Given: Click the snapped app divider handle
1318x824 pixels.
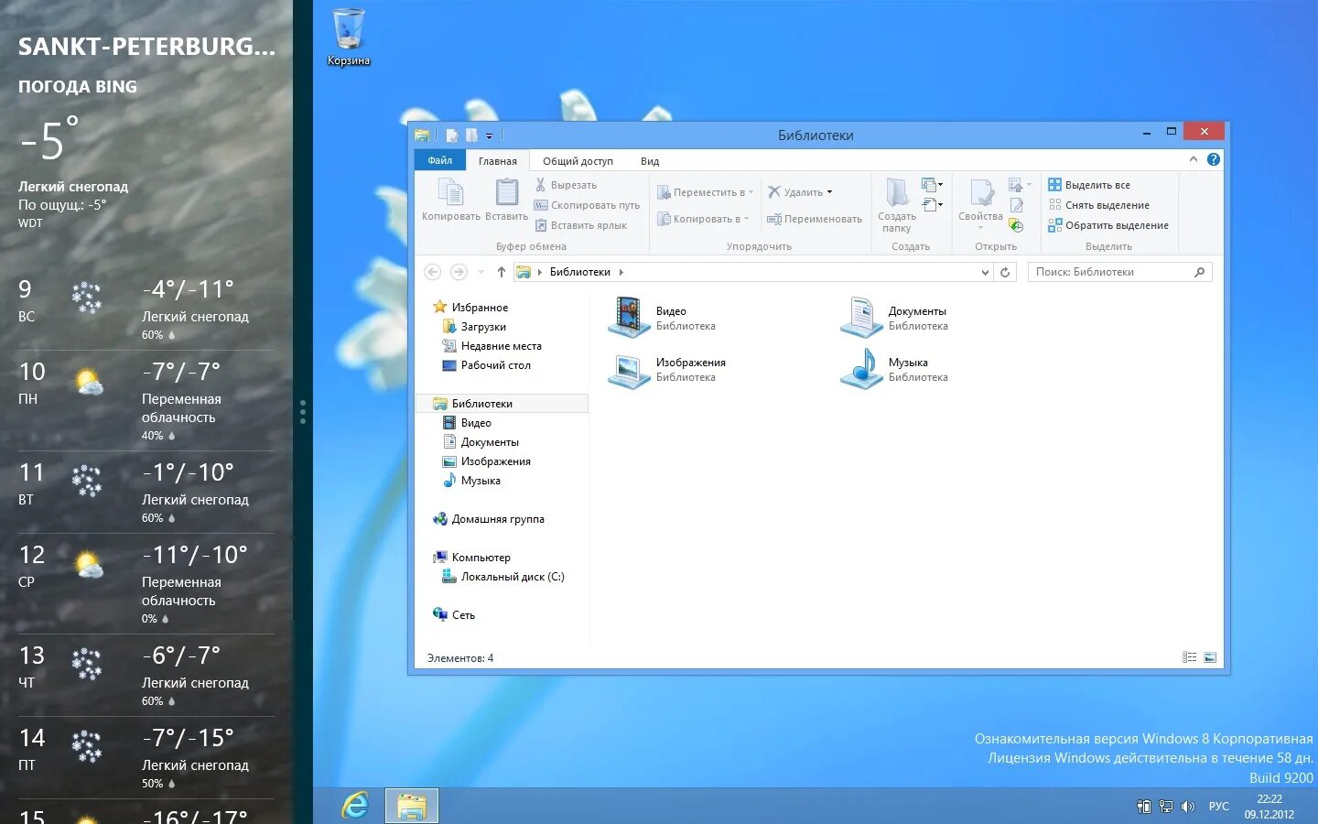Looking at the screenshot, I should coord(303,412).
